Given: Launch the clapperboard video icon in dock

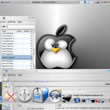Looking at the screenshot, I should tap(77, 100).
